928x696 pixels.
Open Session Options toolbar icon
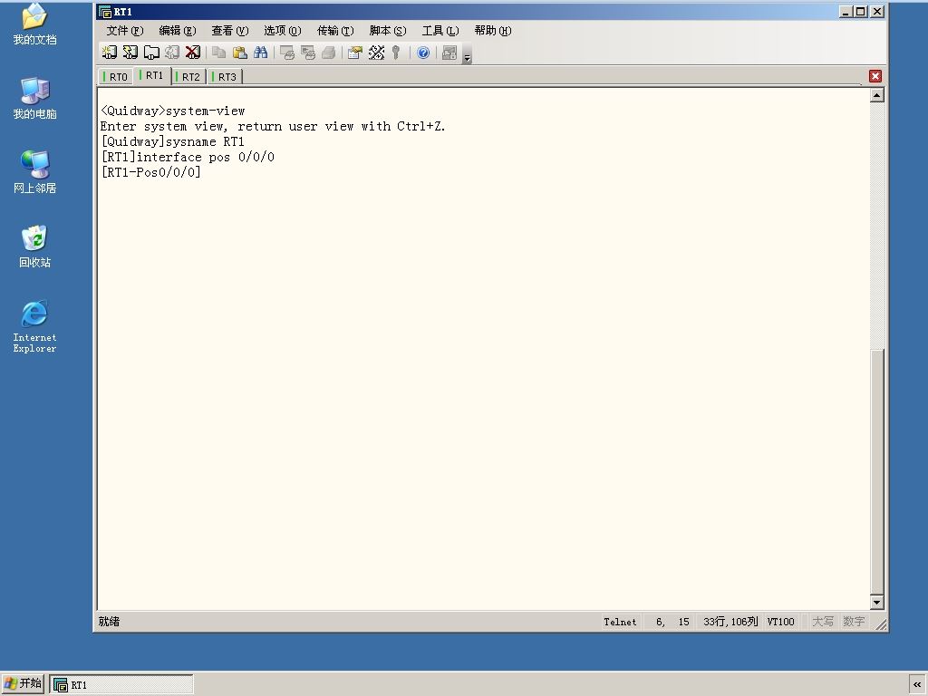[355, 53]
